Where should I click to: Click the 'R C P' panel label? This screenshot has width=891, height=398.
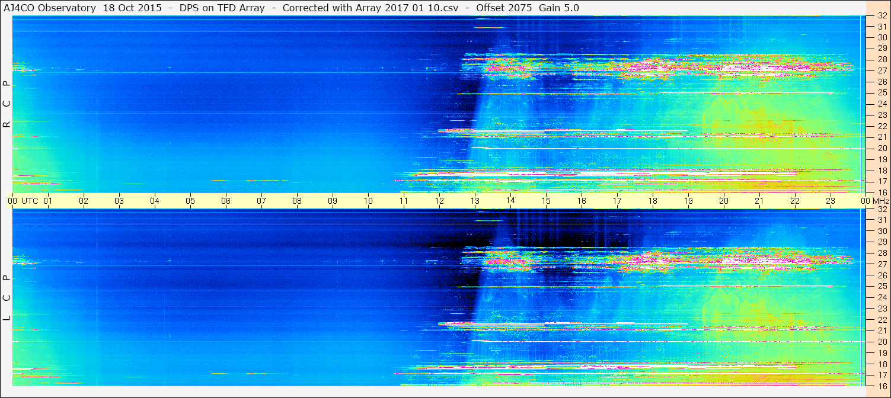pyautogui.click(x=7, y=104)
